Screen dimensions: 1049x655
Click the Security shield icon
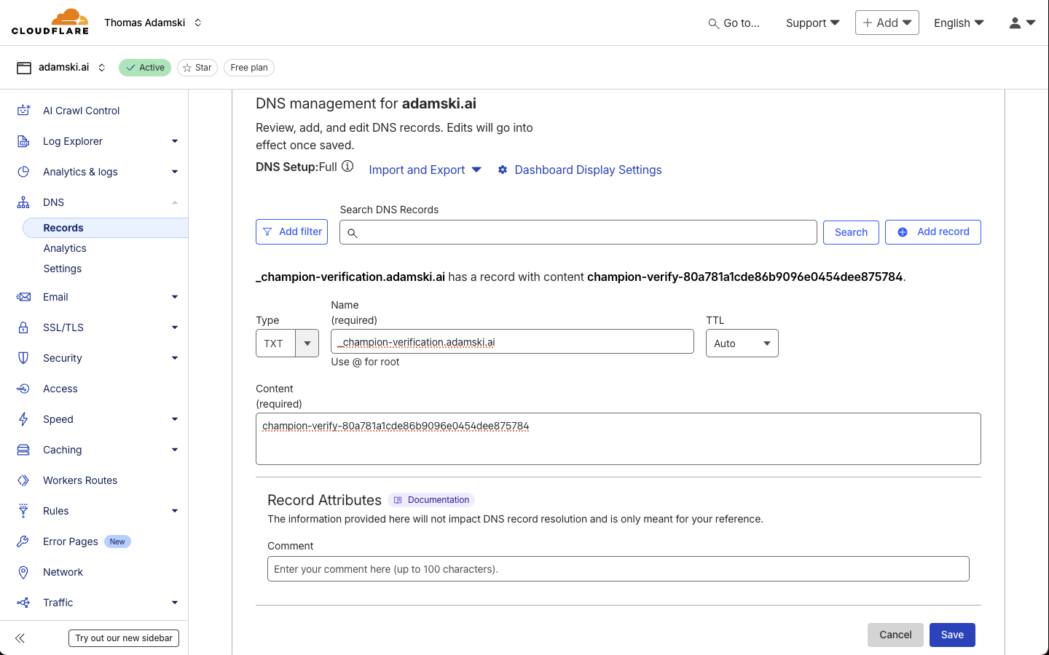23,357
